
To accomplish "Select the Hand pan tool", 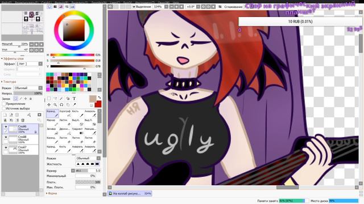I will click(x=68, y=105).
